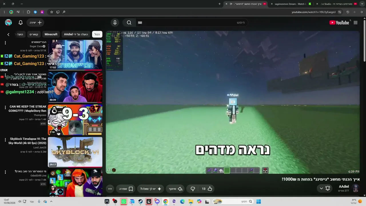Click the Windows taskbar search box

233,201
